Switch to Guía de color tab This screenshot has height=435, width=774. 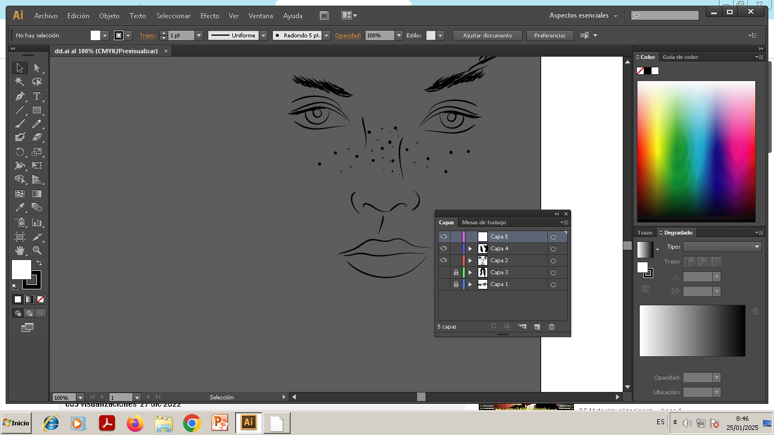[680, 57]
